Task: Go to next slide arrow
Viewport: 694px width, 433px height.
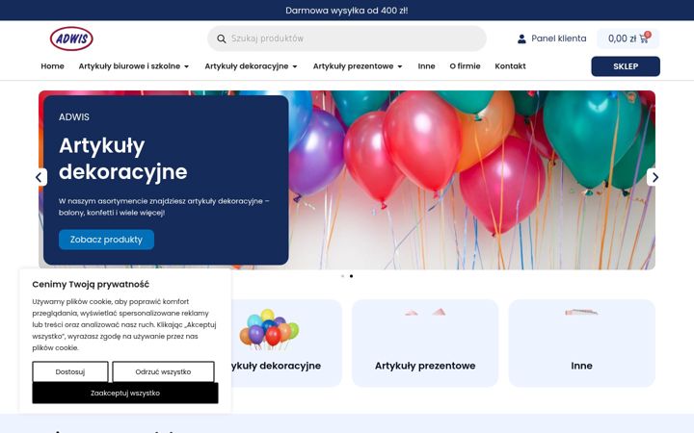Action: click(654, 177)
